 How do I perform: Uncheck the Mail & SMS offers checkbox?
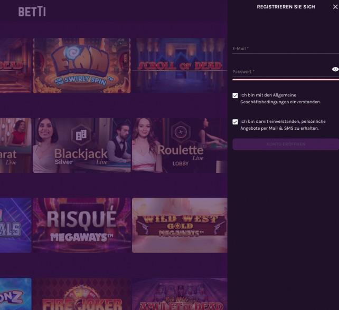tap(235, 122)
